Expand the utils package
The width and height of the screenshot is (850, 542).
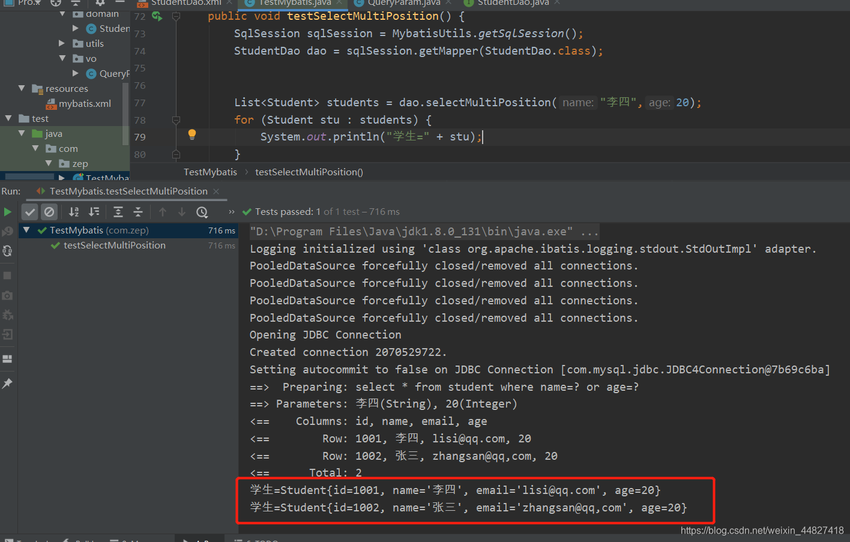(x=62, y=43)
